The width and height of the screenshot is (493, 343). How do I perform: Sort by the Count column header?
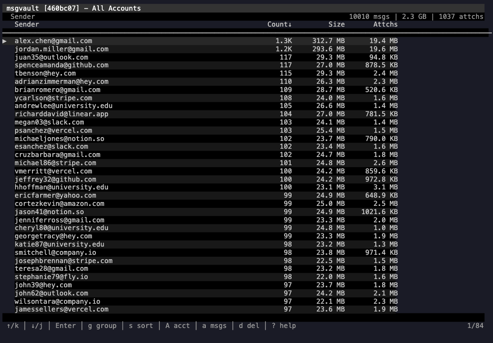[x=279, y=24]
